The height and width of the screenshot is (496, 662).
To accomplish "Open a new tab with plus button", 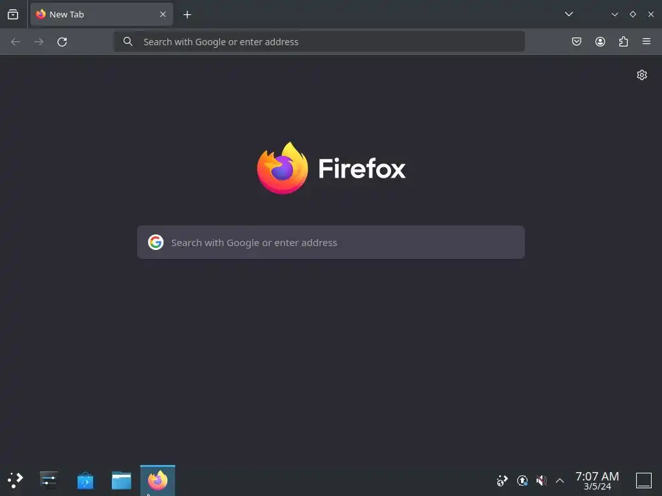I will (x=187, y=15).
